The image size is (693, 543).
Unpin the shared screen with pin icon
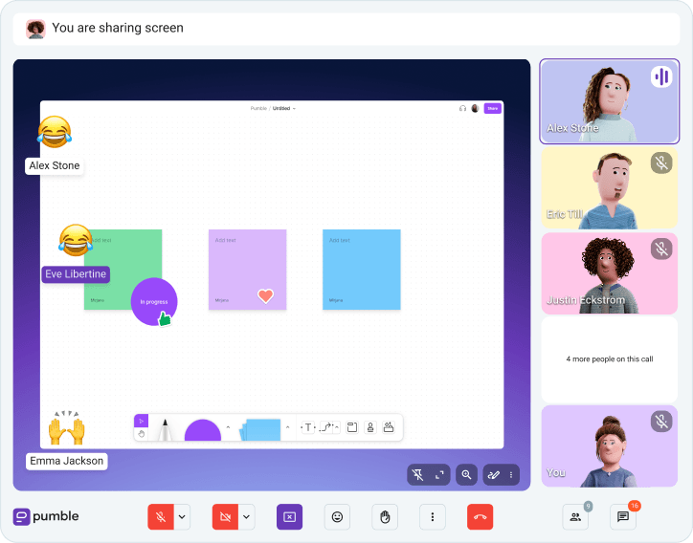pos(417,474)
